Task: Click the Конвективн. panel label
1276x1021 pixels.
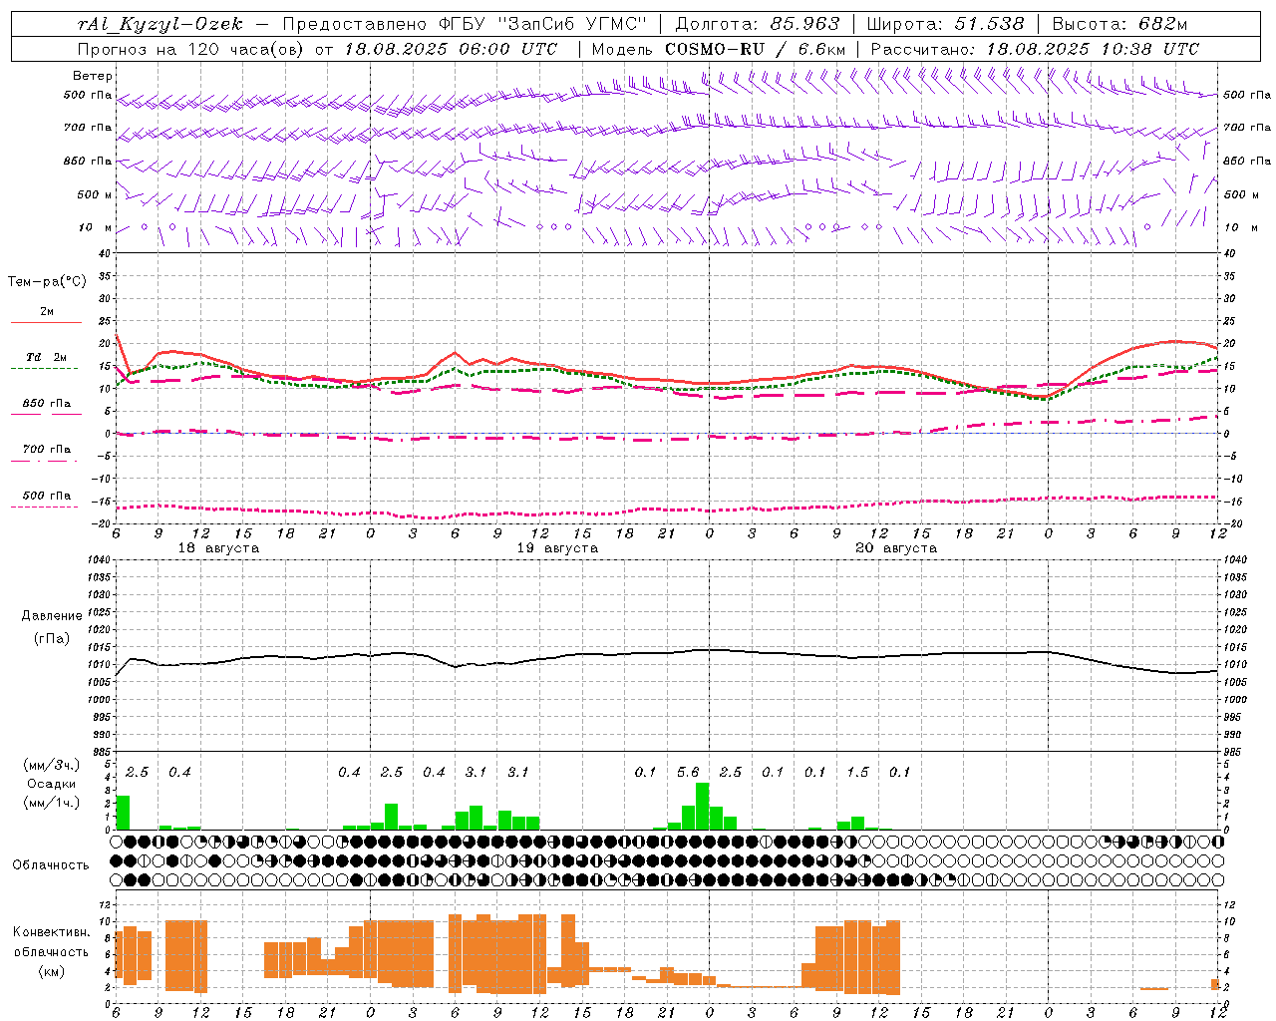Action: coord(52,932)
